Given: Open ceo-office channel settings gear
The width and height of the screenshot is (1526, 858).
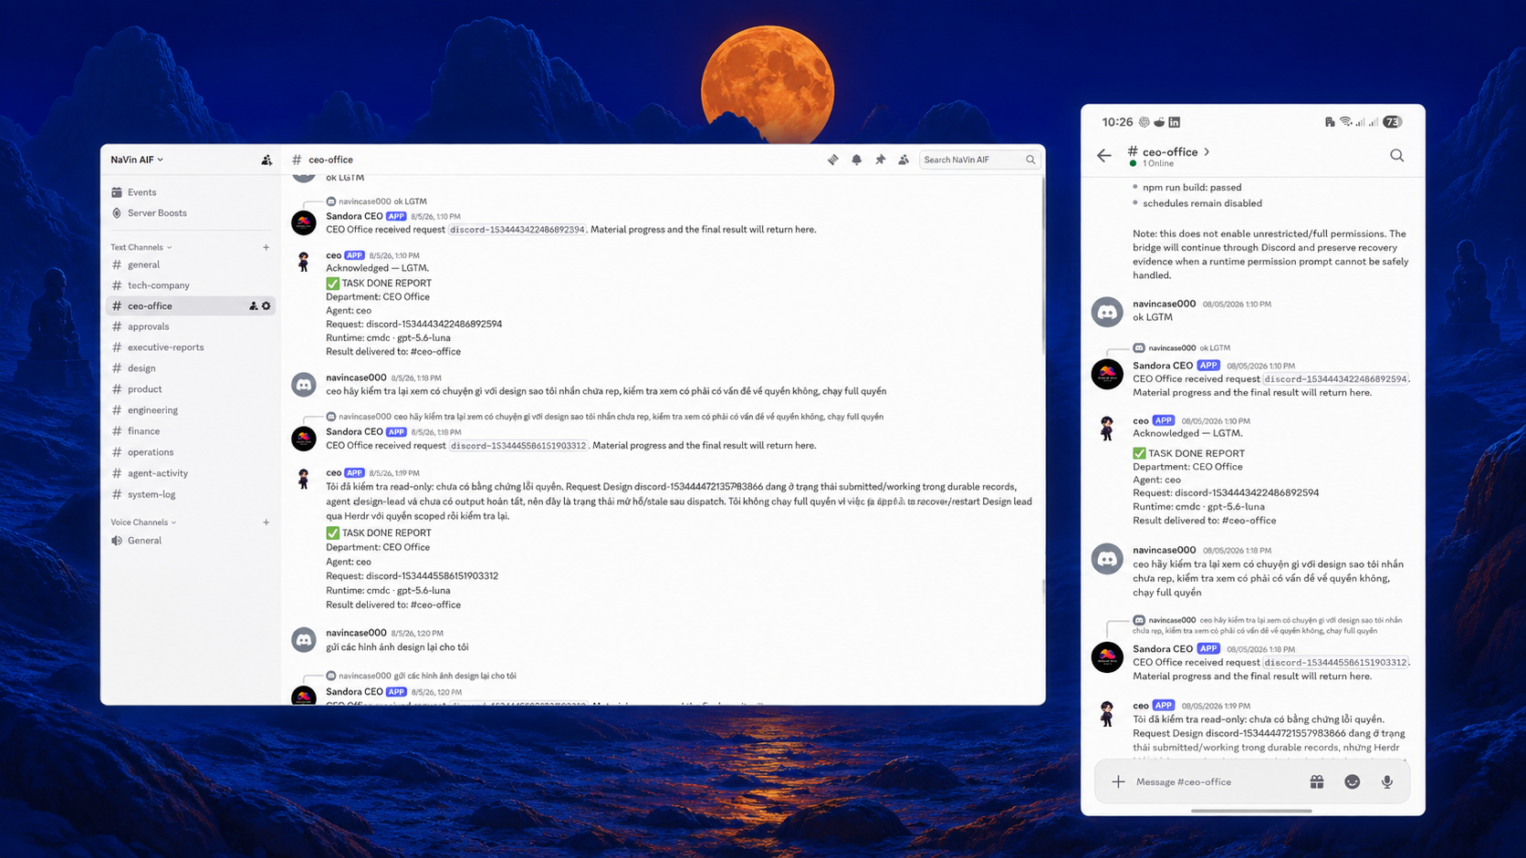Looking at the screenshot, I should pyautogui.click(x=267, y=306).
